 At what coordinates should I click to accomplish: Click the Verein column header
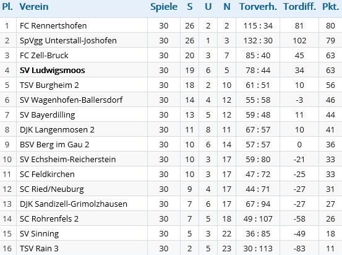tap(34, 7)
